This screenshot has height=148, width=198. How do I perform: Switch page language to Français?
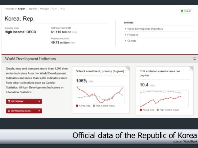click(x=44, y=9)
